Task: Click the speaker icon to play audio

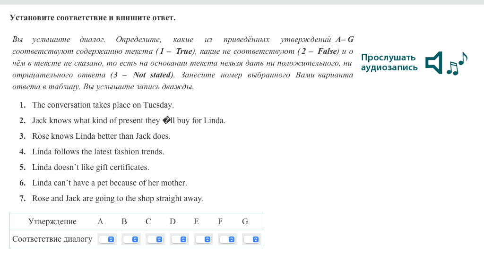Action: click(x=433, y=63)
